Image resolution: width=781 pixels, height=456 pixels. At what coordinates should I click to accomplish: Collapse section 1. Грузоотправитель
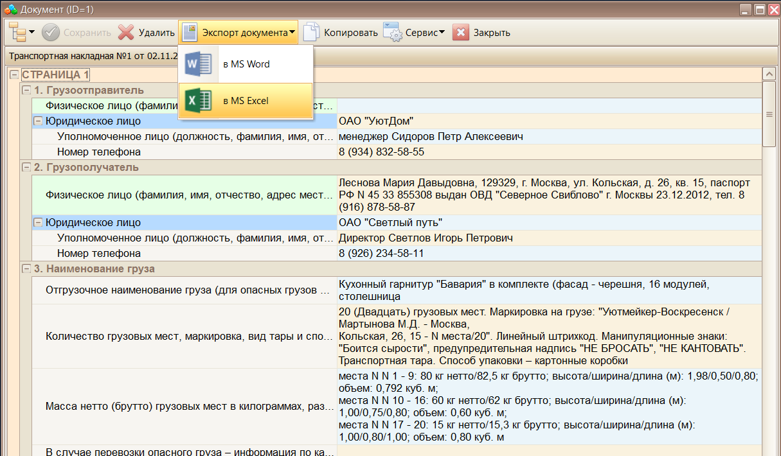(26, 91)
